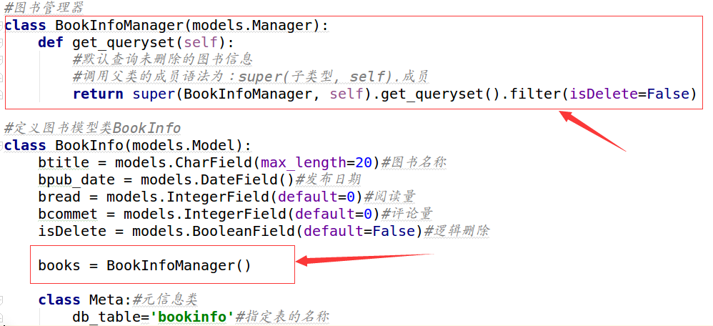Place cursor on the return keyword

point(98,94)
